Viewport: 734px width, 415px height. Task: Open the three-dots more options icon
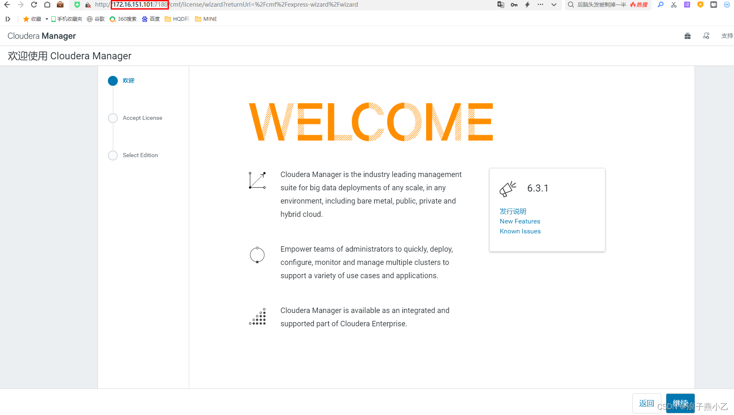(x=540, y=5)
